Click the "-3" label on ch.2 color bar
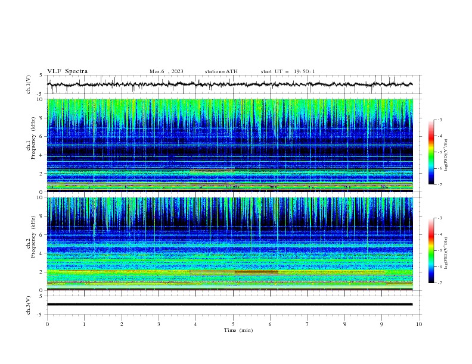The height and width of the screenshot is (364, 472). tap(440, 218)
